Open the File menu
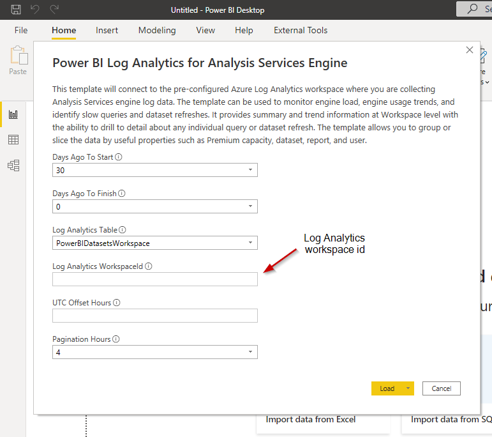 (x=21, y=30)
